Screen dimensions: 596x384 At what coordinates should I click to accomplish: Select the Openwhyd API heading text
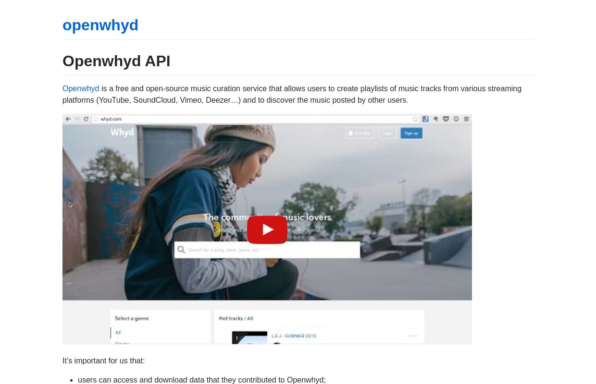116,61
